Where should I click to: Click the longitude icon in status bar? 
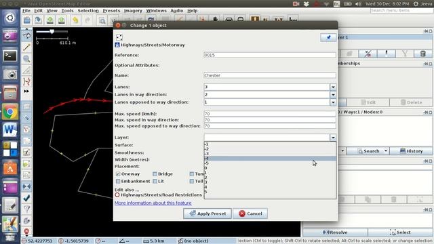[x=61, y=241]
